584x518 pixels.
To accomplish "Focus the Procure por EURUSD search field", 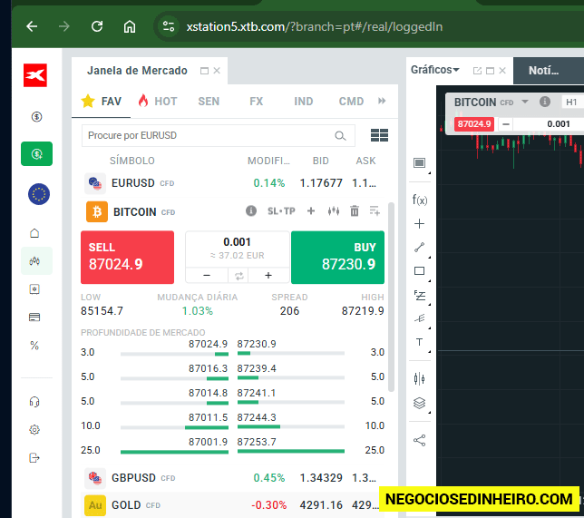I will pyautogui.click(x=219, y=136).
